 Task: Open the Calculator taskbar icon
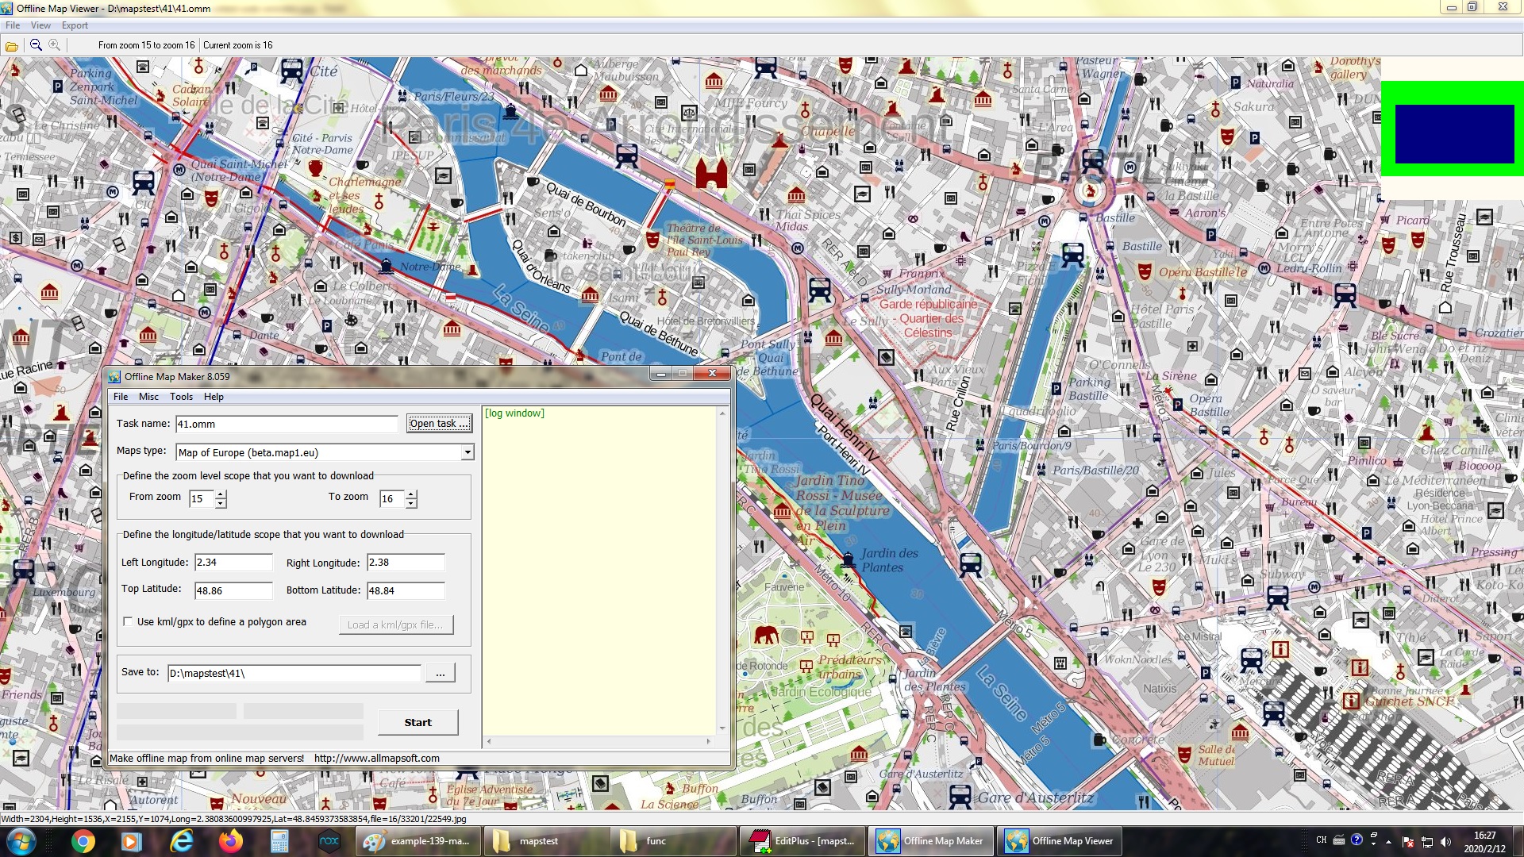pyautogui.click(x=279, y=841)
